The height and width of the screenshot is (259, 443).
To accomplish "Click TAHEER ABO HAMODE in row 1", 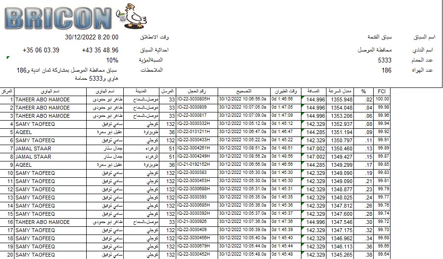I will (x=42, y=99).
